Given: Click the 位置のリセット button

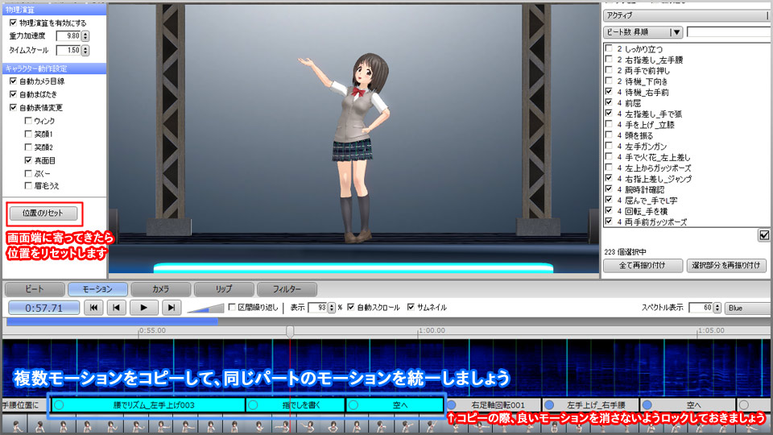Looking at the screenshot, I should 45,213.
